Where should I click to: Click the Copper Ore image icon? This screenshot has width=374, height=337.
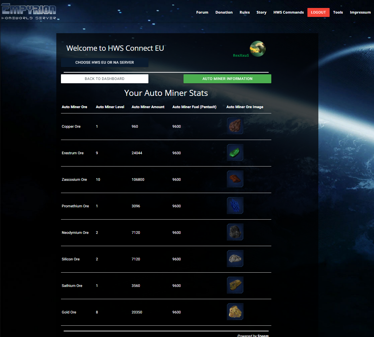coord(235,126)
